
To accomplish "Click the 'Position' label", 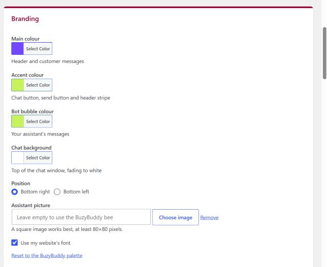I will pyautogui.click(x=21, y=183).
